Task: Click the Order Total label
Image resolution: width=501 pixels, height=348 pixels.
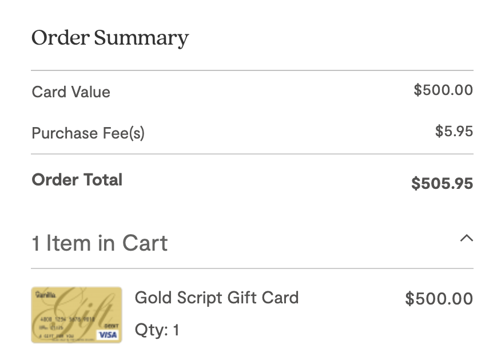Action: point(77,180)
